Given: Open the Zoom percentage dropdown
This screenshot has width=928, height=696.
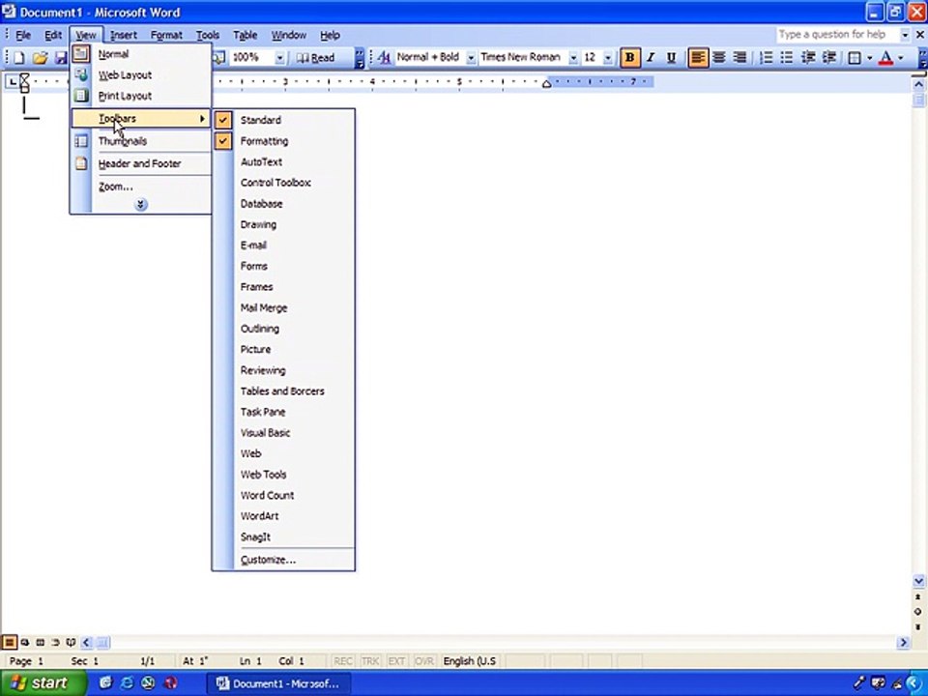Looking at the screenshot, I should 280,57.
